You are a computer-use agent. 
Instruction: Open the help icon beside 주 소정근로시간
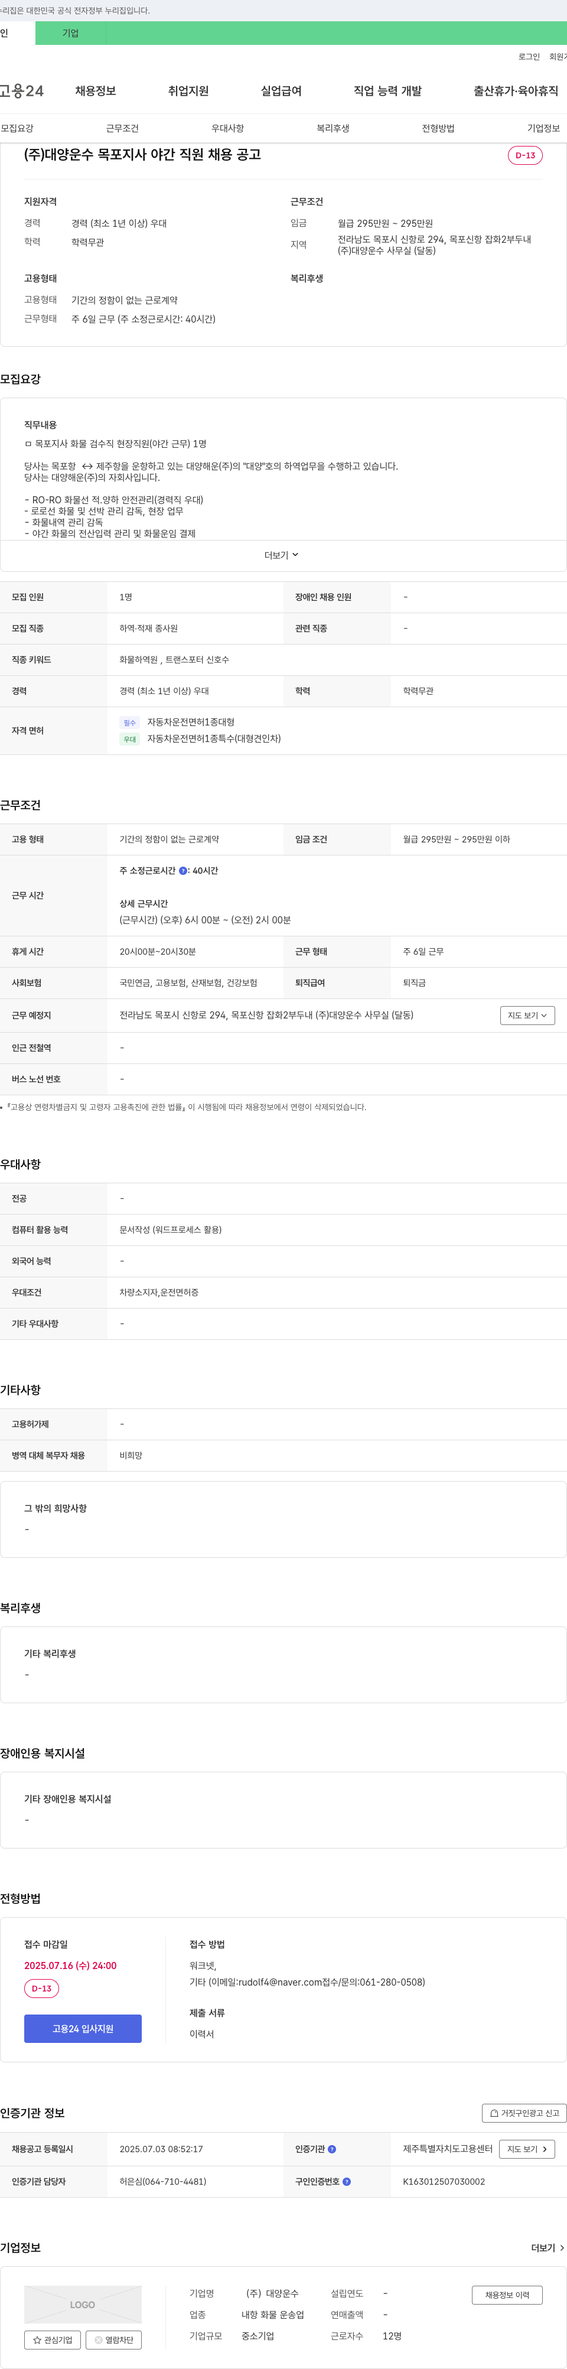(183, 870)
